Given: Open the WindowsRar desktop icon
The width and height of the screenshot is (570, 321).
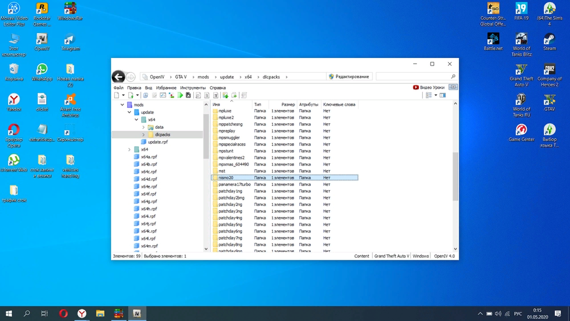Looking at the screenshot, I should click(x=70, y=11).
